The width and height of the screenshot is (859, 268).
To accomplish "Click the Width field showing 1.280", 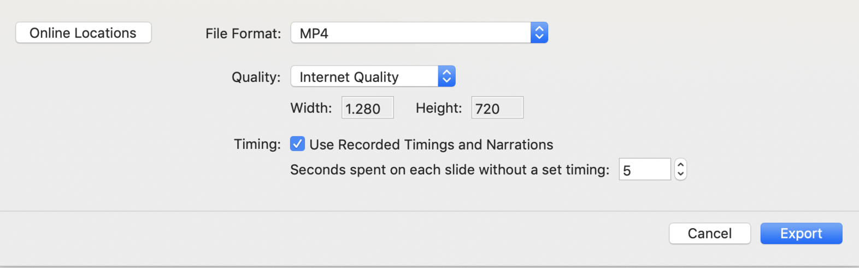I will click(x=367, y=108).
